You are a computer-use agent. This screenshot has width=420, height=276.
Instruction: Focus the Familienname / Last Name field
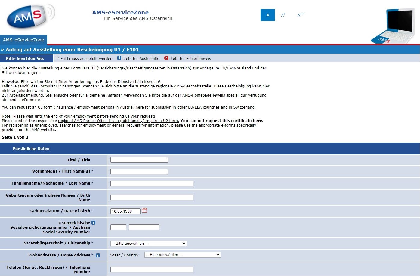(x=152, y=183)
